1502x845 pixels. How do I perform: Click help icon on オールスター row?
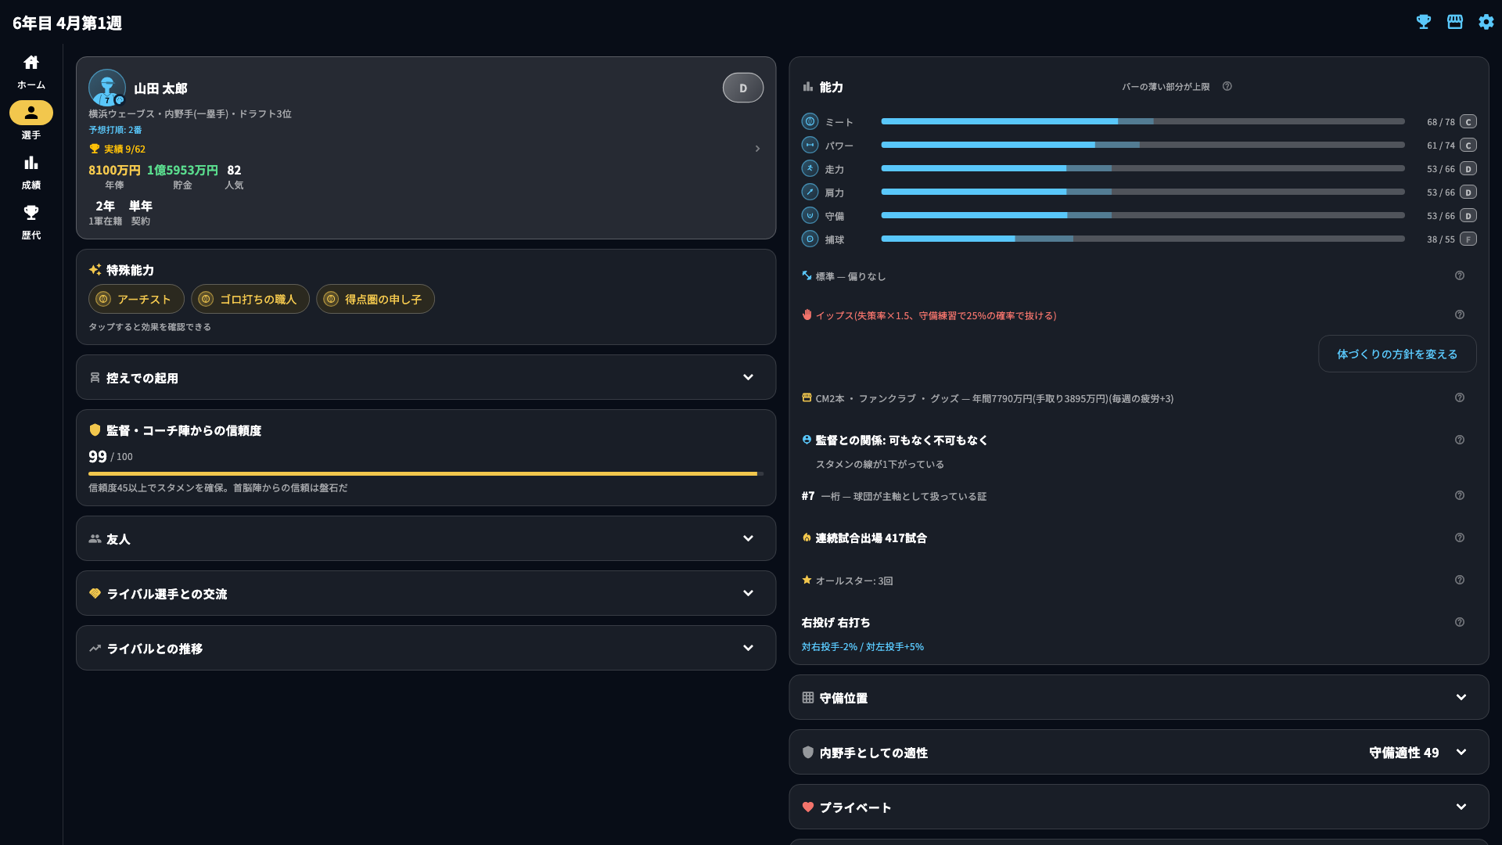click(1460, 580)
